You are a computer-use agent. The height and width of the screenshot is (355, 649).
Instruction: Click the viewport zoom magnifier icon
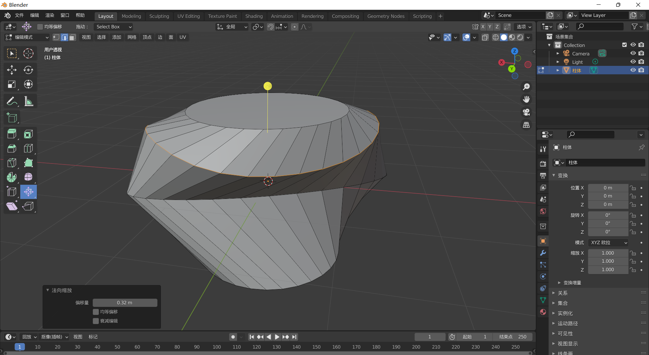coord(526,87)
